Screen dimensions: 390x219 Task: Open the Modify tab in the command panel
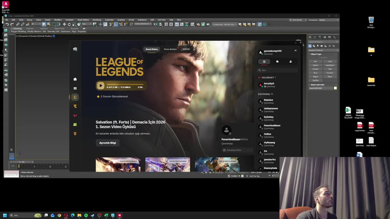(315, 37)
